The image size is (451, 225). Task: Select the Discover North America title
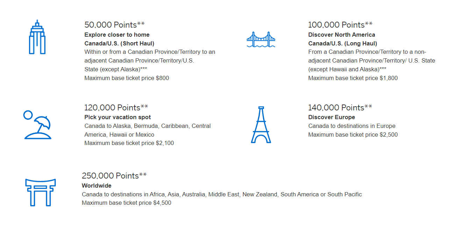pos(342,35)
